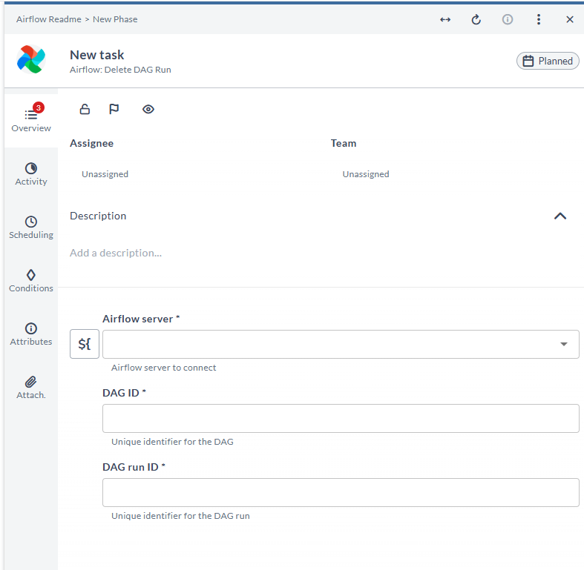Screen dimensions: 584x570
Task: Open the Attributes tab
Action: [x=31, y=334]
